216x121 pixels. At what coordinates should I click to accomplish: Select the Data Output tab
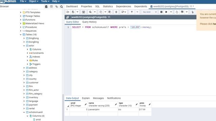point(72,98)
